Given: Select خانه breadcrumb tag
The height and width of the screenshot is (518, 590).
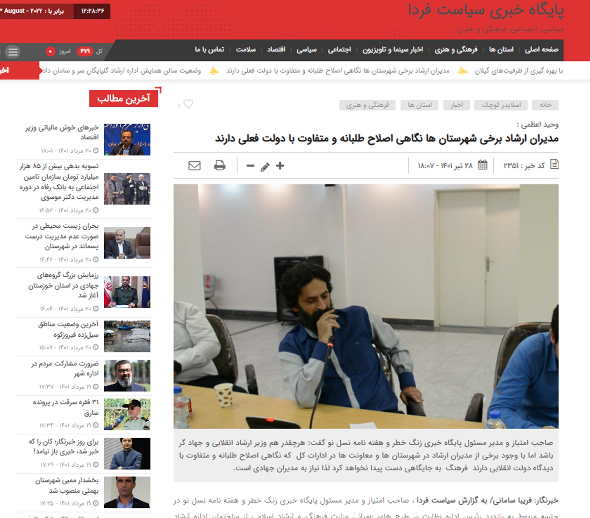Looking at the screenshot, I should 545,105.
